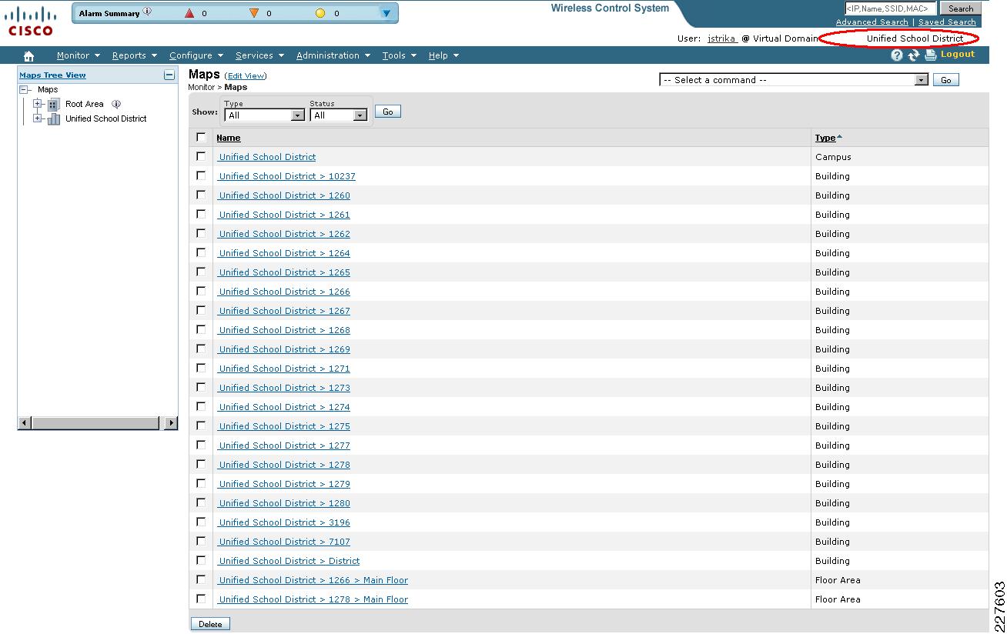
Task: Click the critical red alarm triangle
Action: pyautogui.click(x=189, y=13)
